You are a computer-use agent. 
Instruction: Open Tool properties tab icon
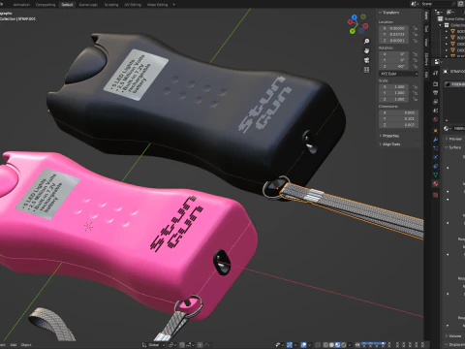click(436, 73)
